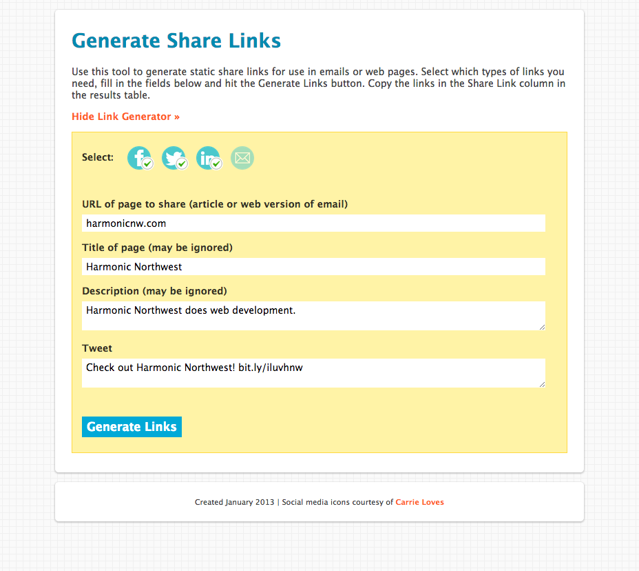Image resolution: width=639 pixels, height=571 pixels.
Task: Toggle the Twitter share icon
Action: click(174, 158)
